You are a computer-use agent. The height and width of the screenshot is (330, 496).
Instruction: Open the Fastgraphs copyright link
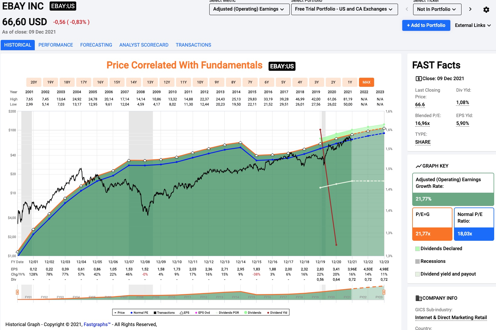[97, 325]
